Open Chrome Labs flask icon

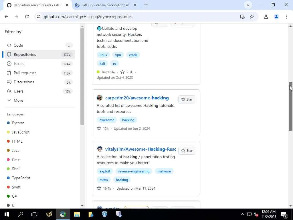266,17
